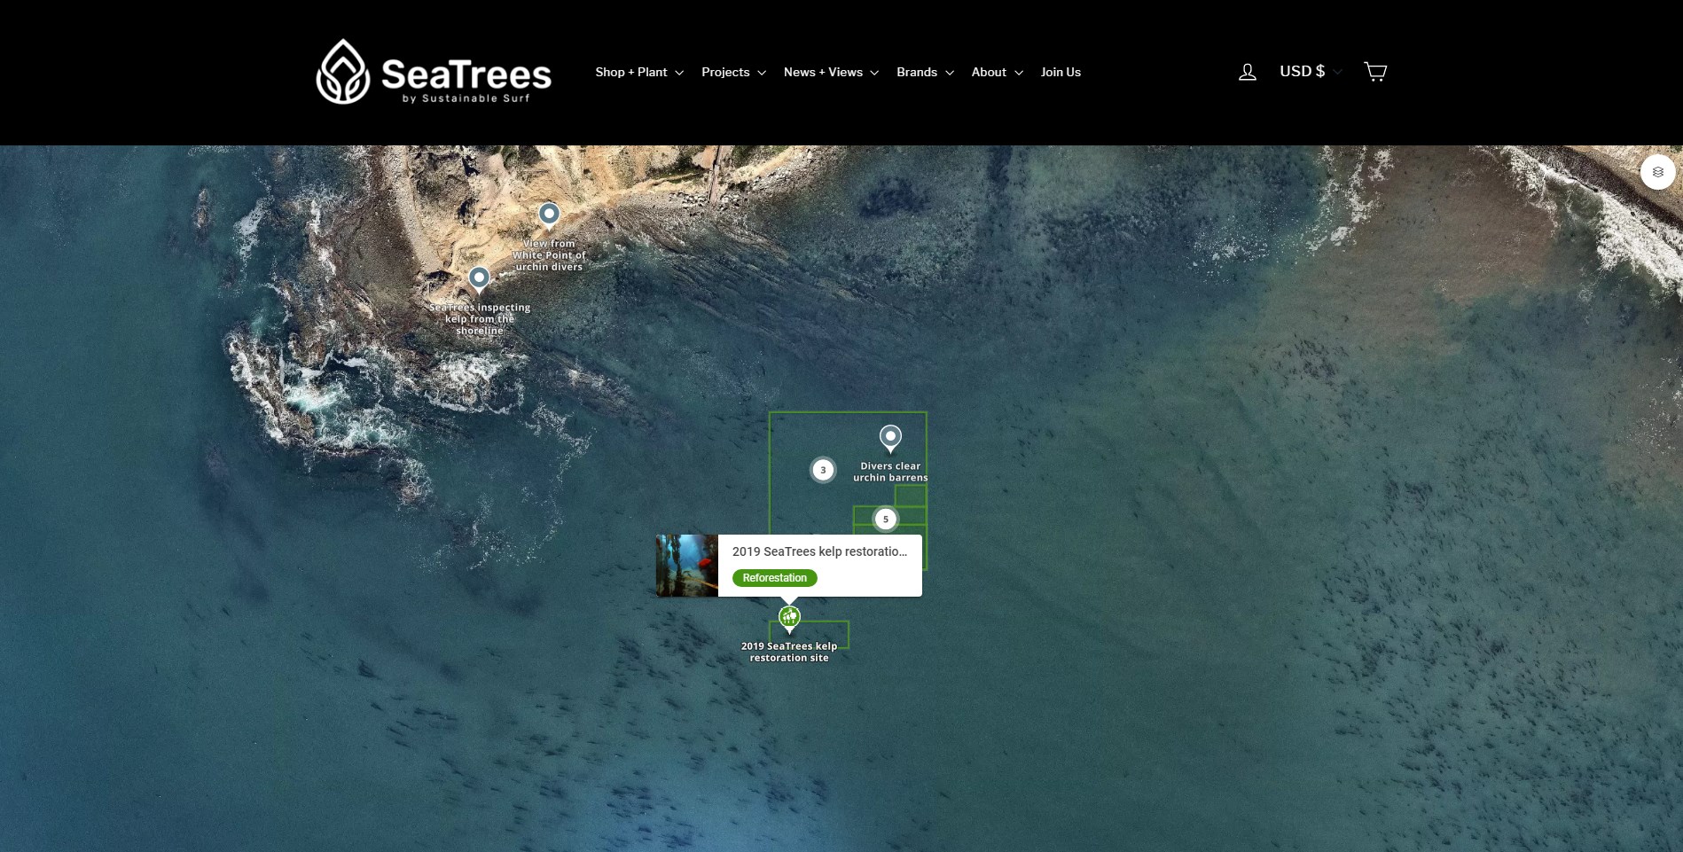
Task: Open the shopping cart icon
Action: click(x=1375, y=71)
